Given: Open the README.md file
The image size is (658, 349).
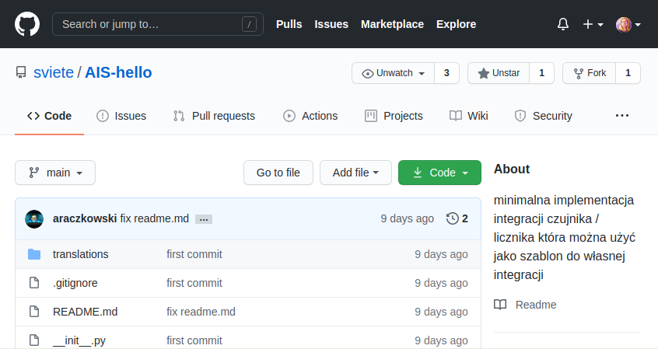Looking at the screenshot, I should pyautogui.click(x=86, y=312).
